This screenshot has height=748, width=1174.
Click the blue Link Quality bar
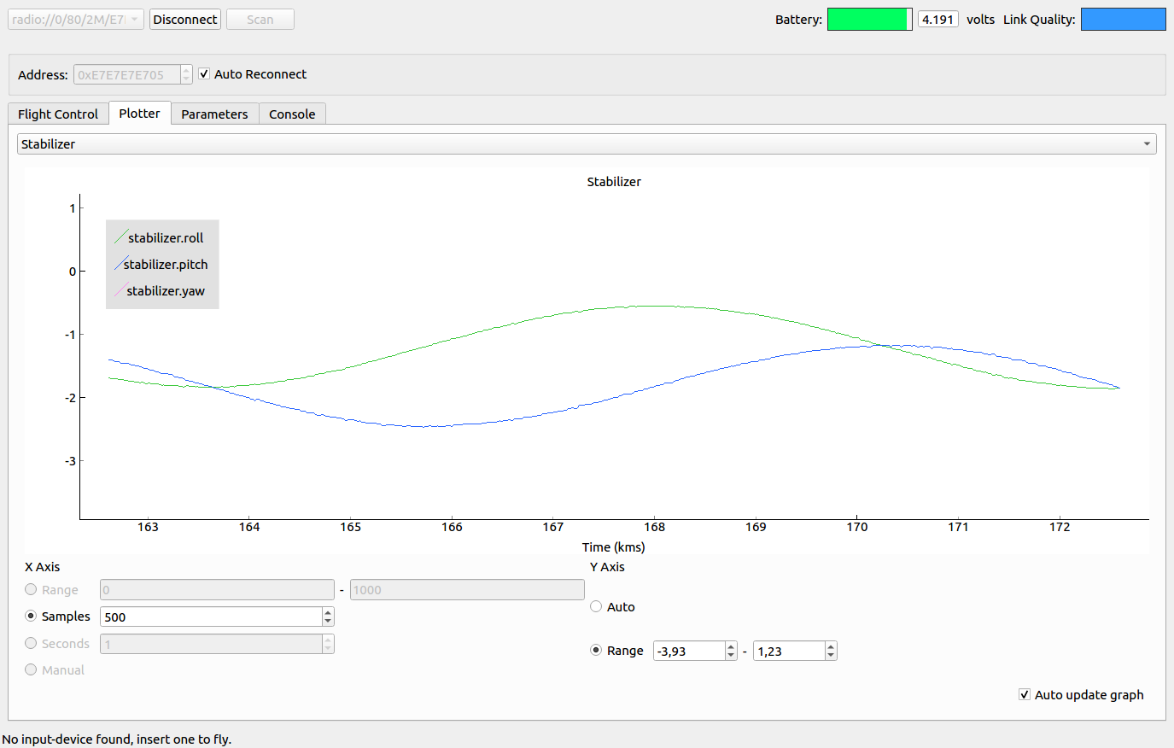[x=1123, y=20]
